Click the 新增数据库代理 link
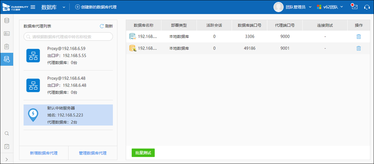 point(44,153)
